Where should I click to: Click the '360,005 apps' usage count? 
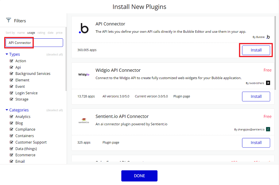(87, 50)
